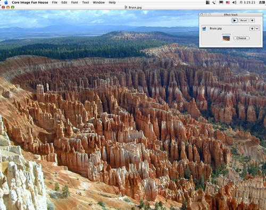The height and width of the screenshot is (210, 266).
Task: Open the File menu
Action: pos(55,3)
